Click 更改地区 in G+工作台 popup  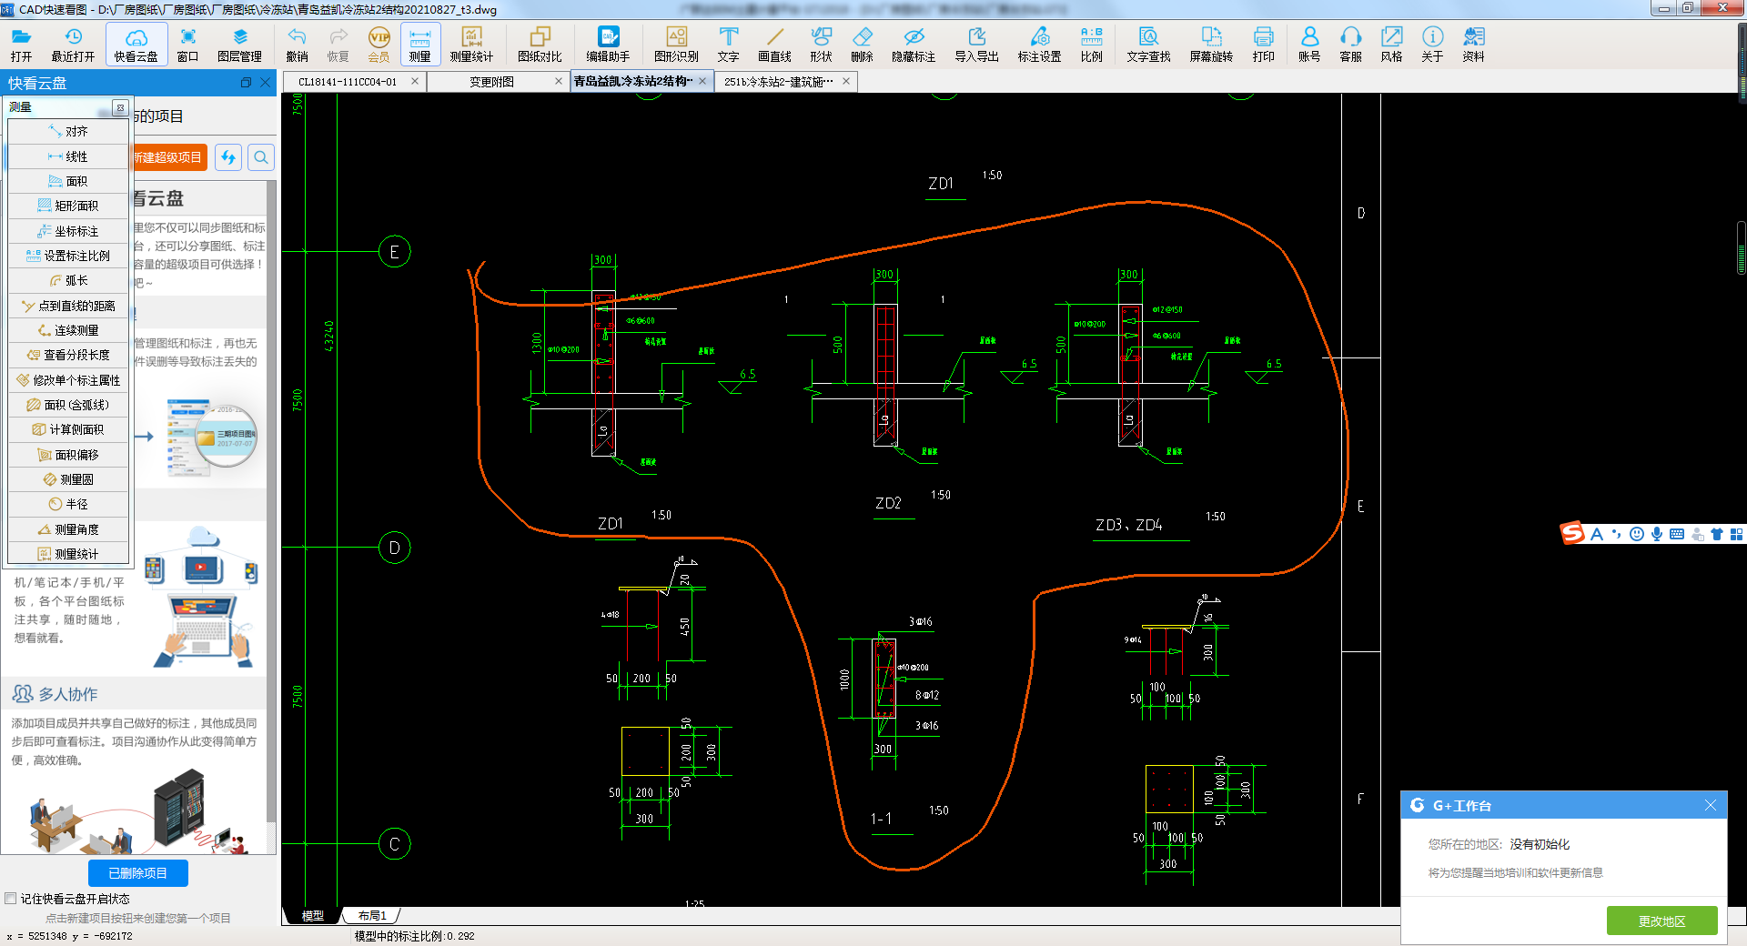[x=1661, y=921]
